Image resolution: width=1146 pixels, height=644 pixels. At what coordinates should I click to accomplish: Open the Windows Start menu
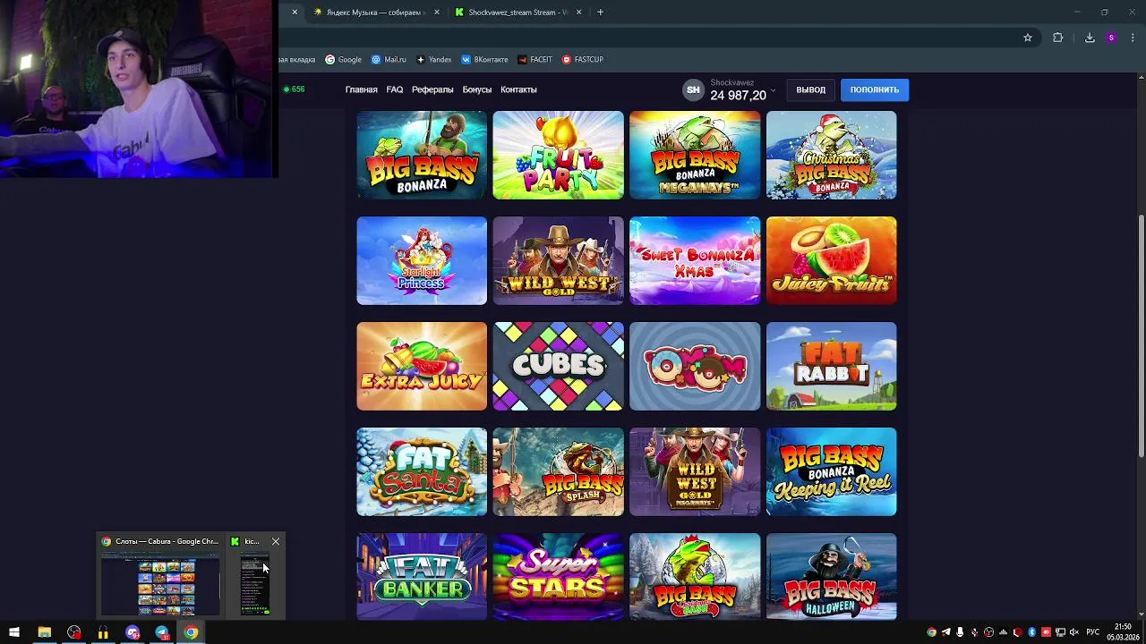14,632
